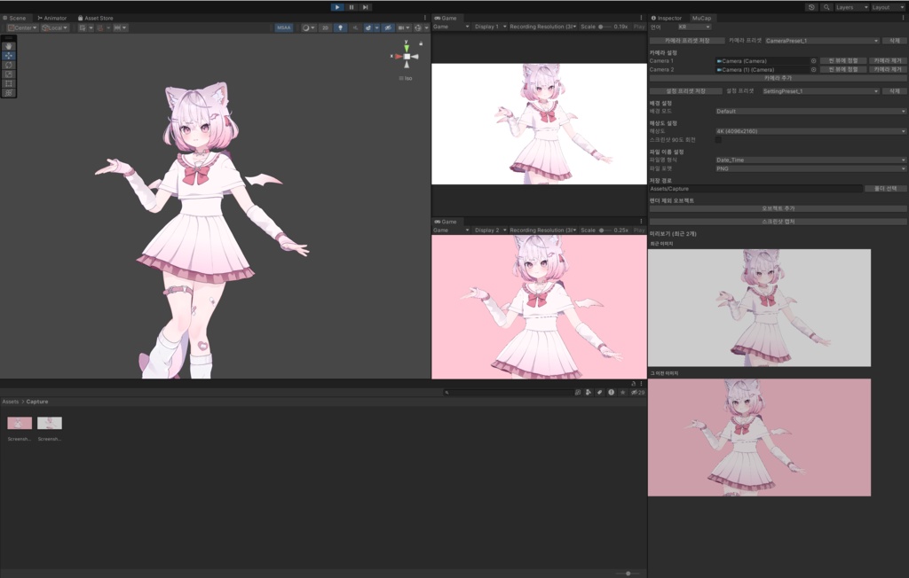
Task: Adjust the Scale slider showing 0.19x
Action: [604, 27]
